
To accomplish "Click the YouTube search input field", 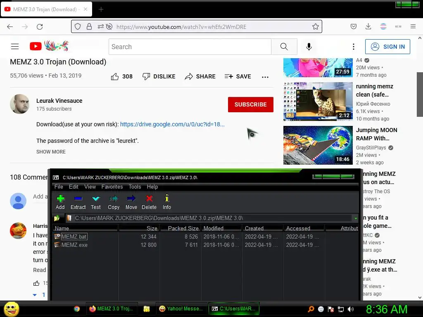I will (x=190, y=47).
